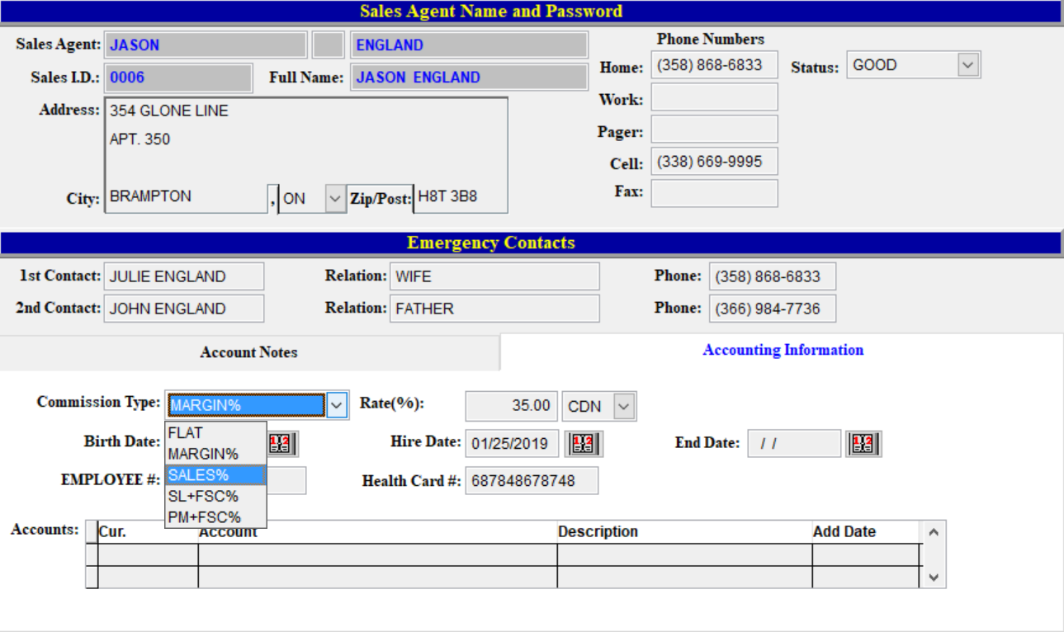Click the City field BRAMPTON
Viewport: 1064px width, 632px height.
pos(186,198)
